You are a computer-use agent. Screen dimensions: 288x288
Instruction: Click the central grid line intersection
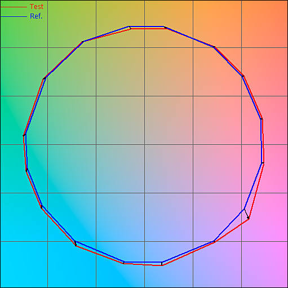144,144
